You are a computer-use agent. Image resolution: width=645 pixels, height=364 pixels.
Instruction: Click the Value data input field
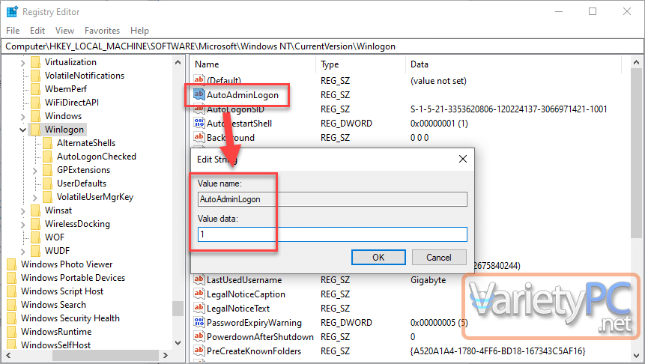coord(333,234)
